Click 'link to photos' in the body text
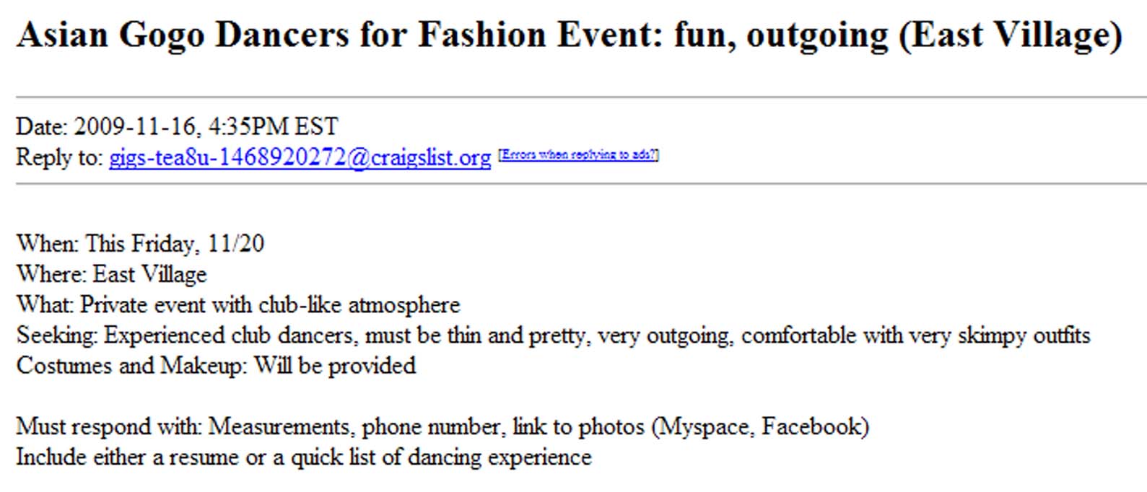The width and height of the screenshot is (1147, 492). tap(577, 426)
